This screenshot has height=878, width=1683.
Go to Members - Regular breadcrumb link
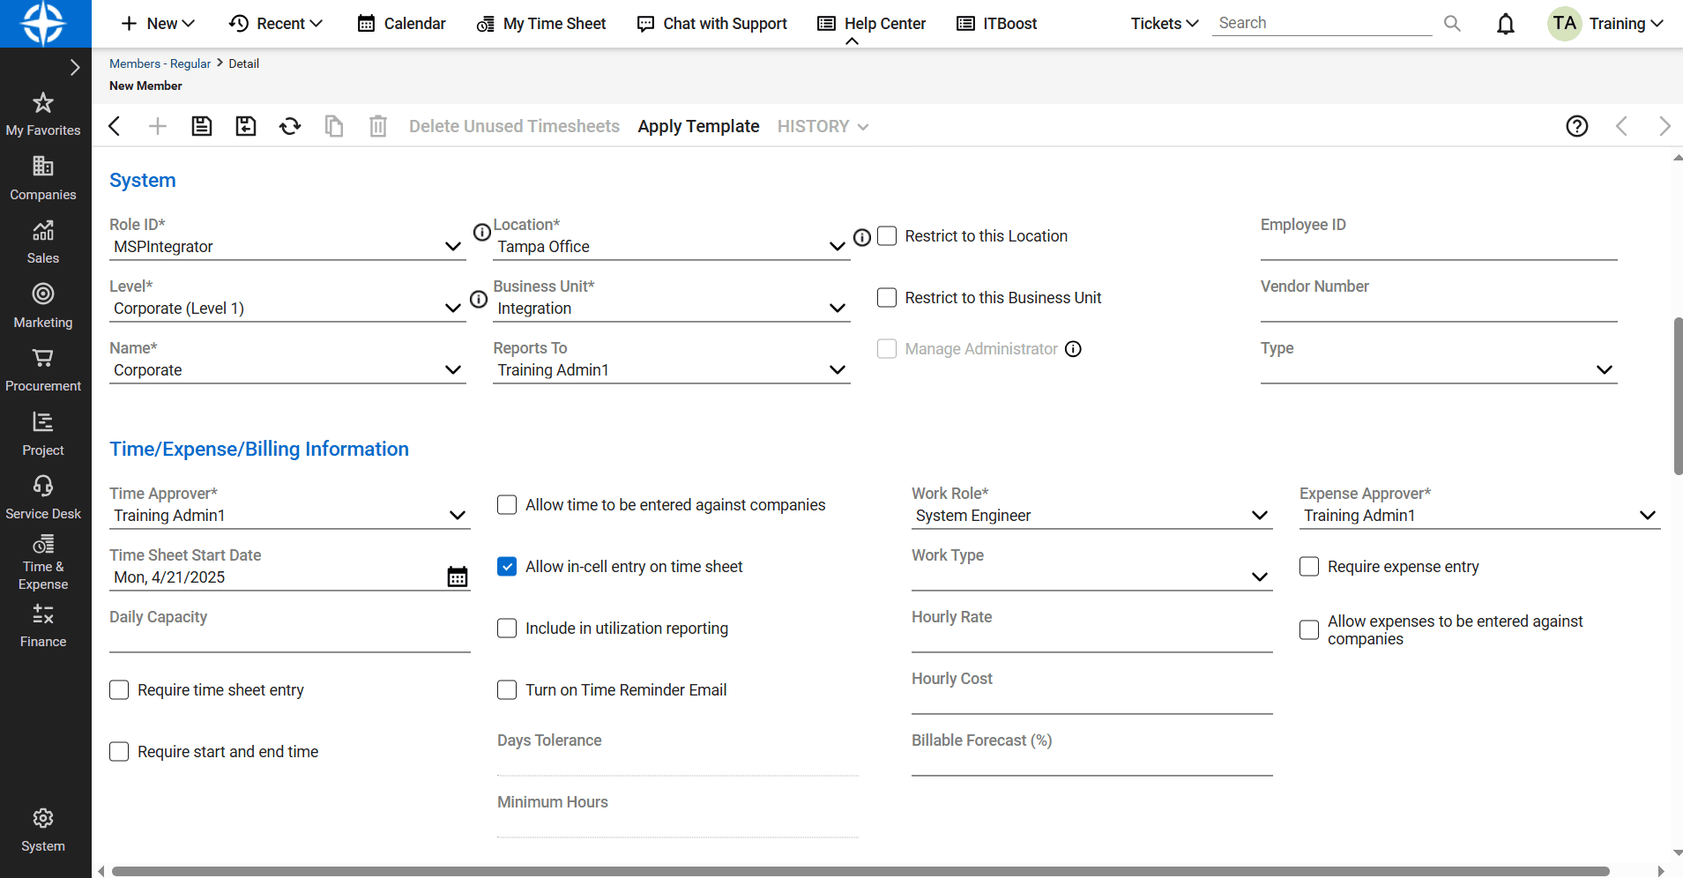(x=160, y=63)
